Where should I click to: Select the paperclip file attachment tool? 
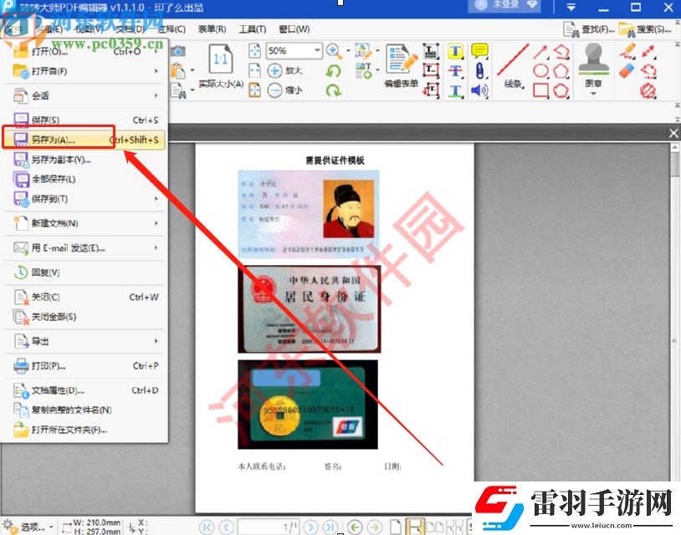479,71
